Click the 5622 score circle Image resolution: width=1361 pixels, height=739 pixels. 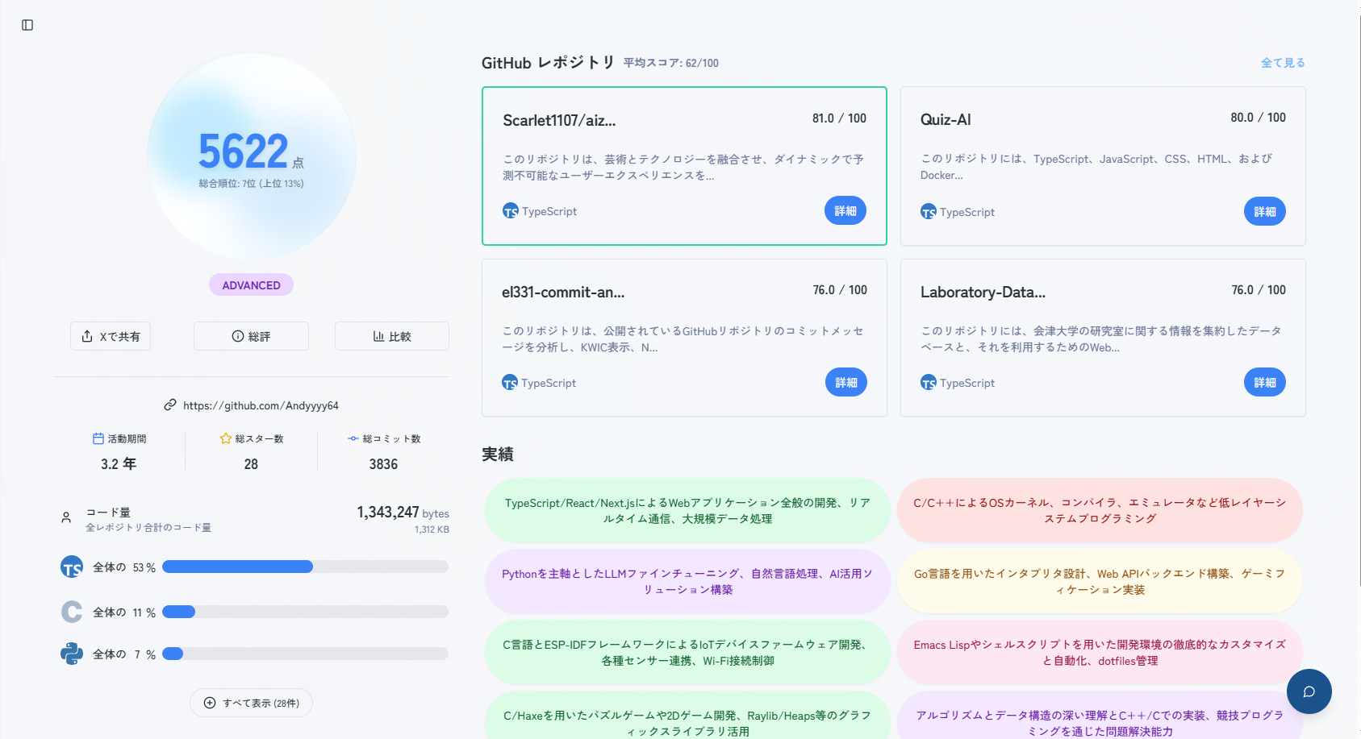[x=251, y=156]
